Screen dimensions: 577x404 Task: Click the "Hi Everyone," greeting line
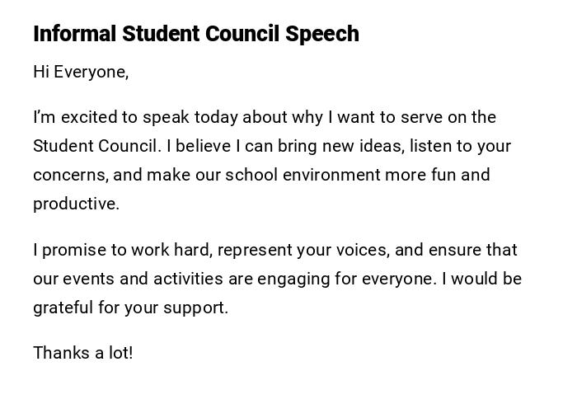81,72
